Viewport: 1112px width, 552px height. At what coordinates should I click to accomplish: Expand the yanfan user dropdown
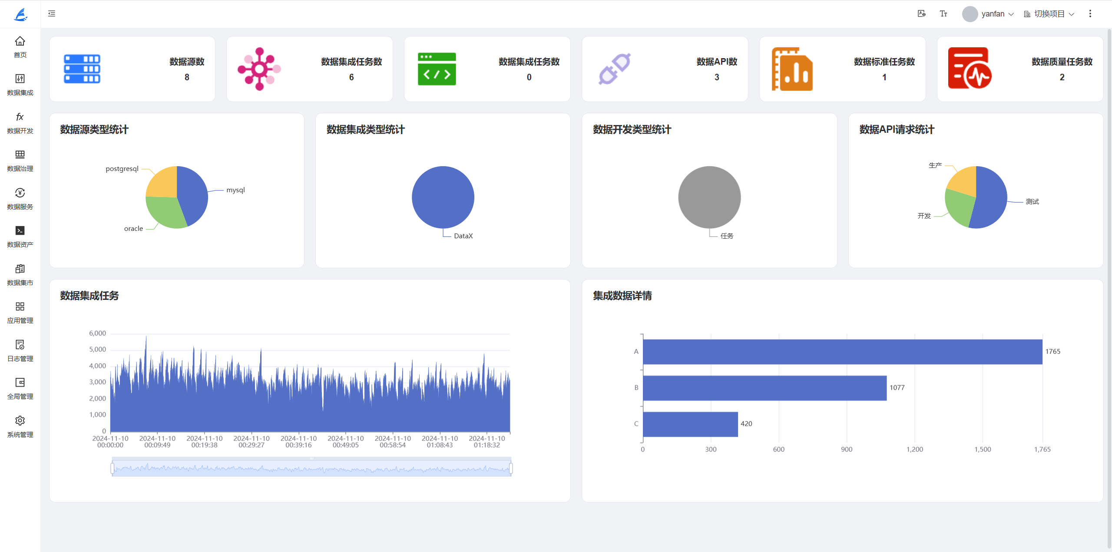point(993,14)
